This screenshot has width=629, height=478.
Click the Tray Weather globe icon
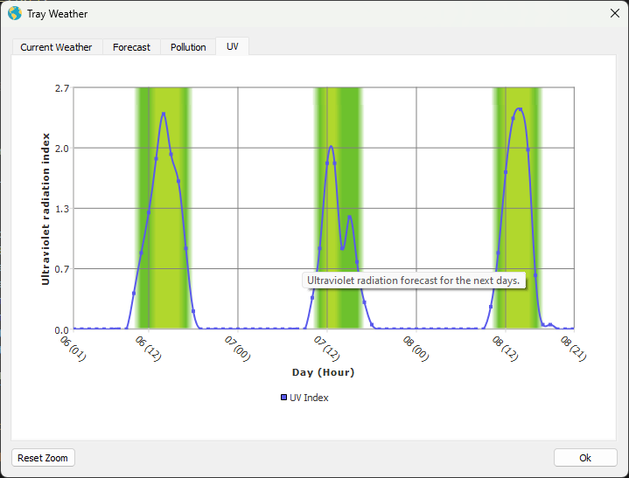pyautogui.click(x=15, y=13)
